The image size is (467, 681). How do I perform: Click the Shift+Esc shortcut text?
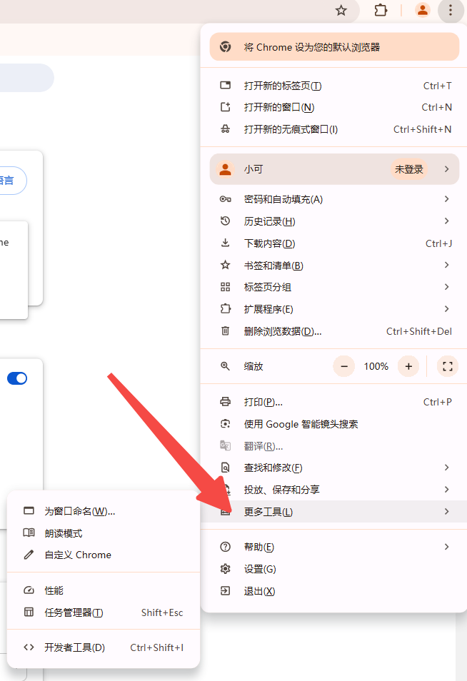pyautogui.click(x=162, y=612)
